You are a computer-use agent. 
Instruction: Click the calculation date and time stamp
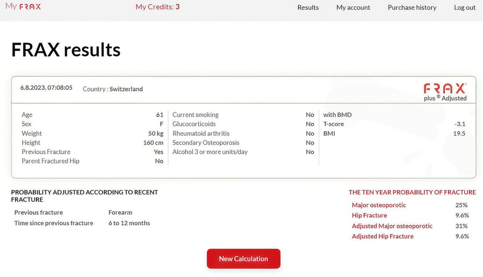click(x=46, y=87)
